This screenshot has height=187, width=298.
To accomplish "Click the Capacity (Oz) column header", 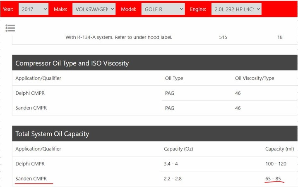I will 178,149.
